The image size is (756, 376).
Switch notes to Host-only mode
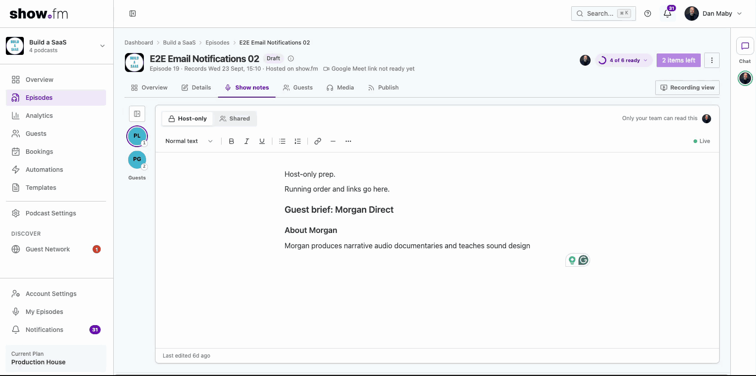[187, 119]
